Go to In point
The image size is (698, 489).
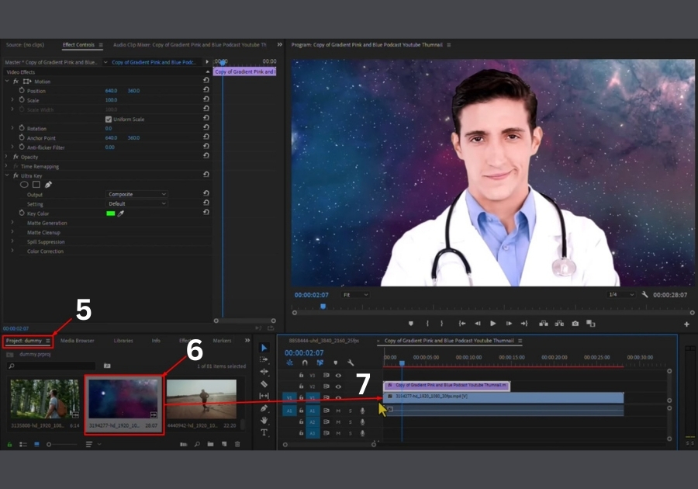pyautogui.click(x=462, y=324)
